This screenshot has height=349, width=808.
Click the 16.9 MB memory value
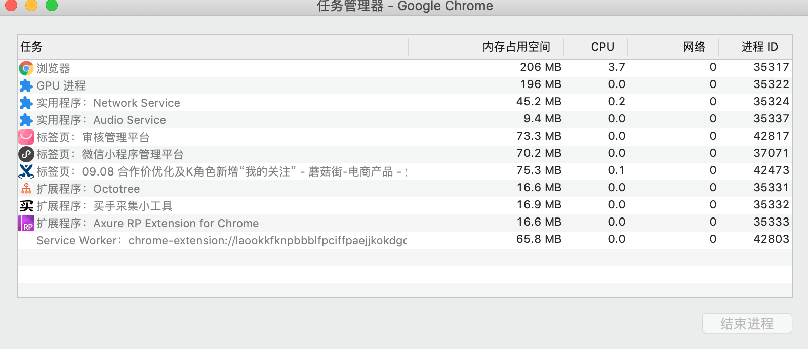pos(539,205)
